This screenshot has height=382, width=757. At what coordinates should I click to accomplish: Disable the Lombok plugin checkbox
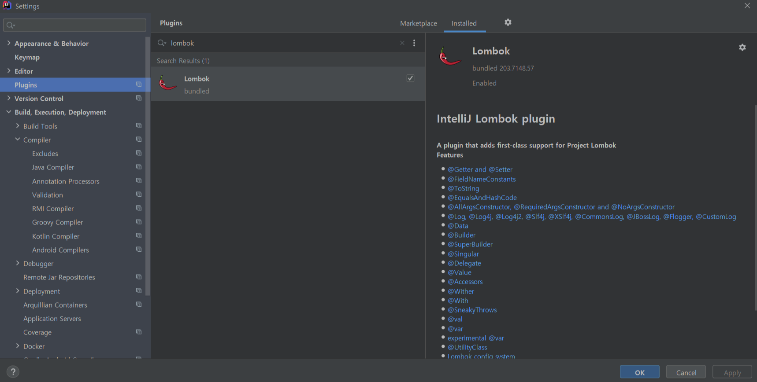410,78
